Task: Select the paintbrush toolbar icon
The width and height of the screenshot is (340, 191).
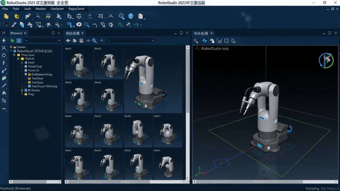Action: pos(14,25)
